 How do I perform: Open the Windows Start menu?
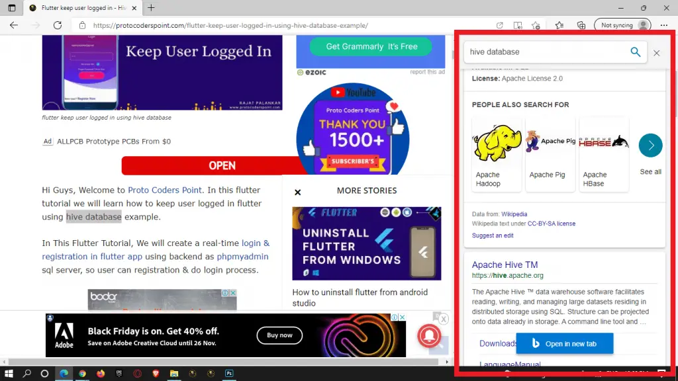(8, 373)
